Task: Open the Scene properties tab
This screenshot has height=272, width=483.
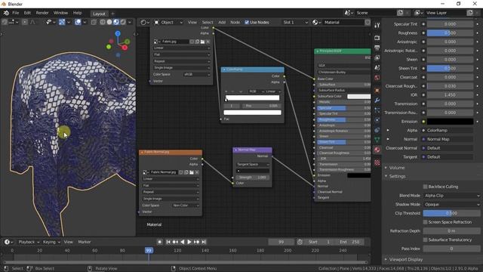Action: (x=377, y=67)
